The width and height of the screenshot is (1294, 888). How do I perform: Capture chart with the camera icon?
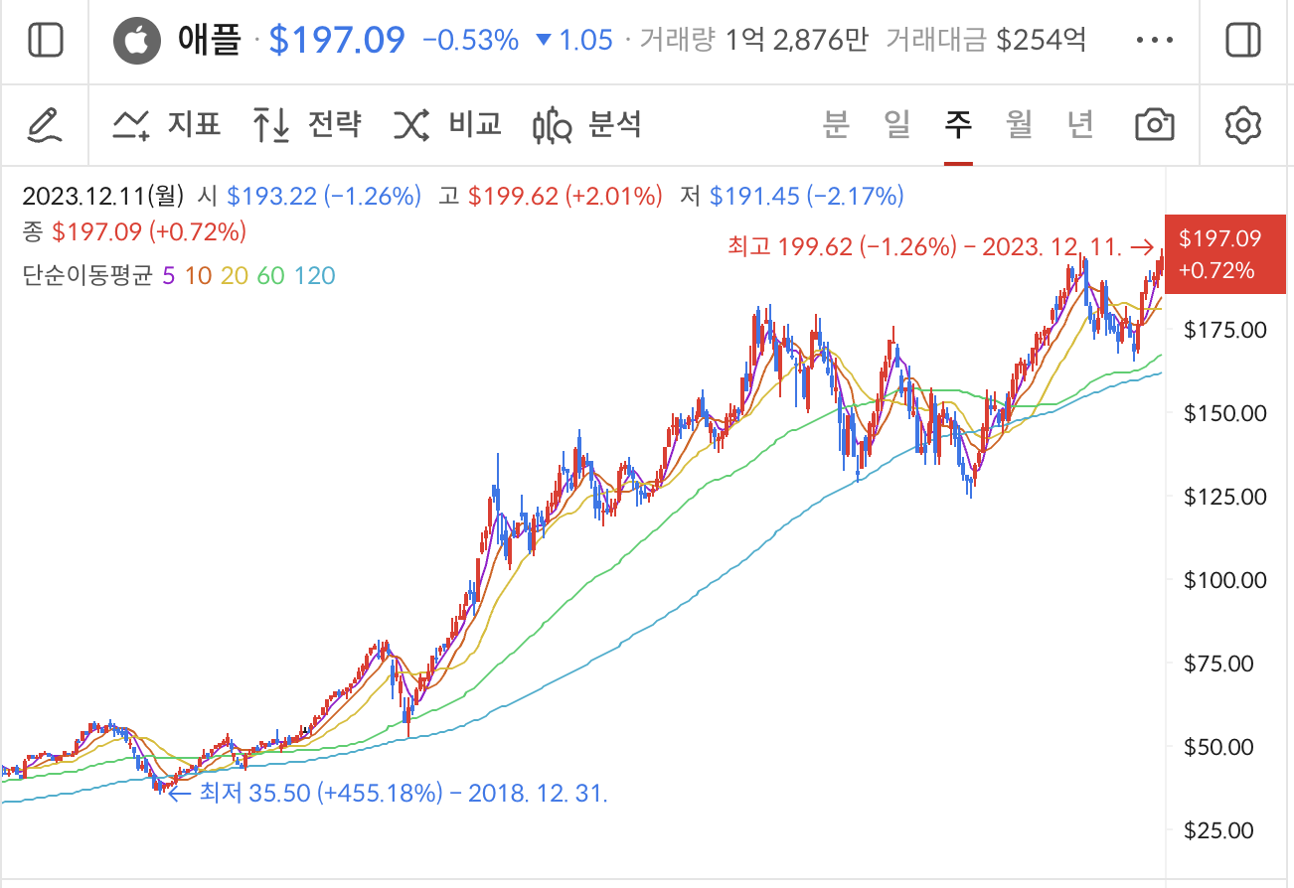(x=1155, y=125)
